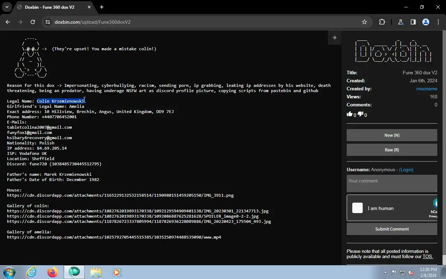Click the Raw (R) button

[x=392, y=150]
